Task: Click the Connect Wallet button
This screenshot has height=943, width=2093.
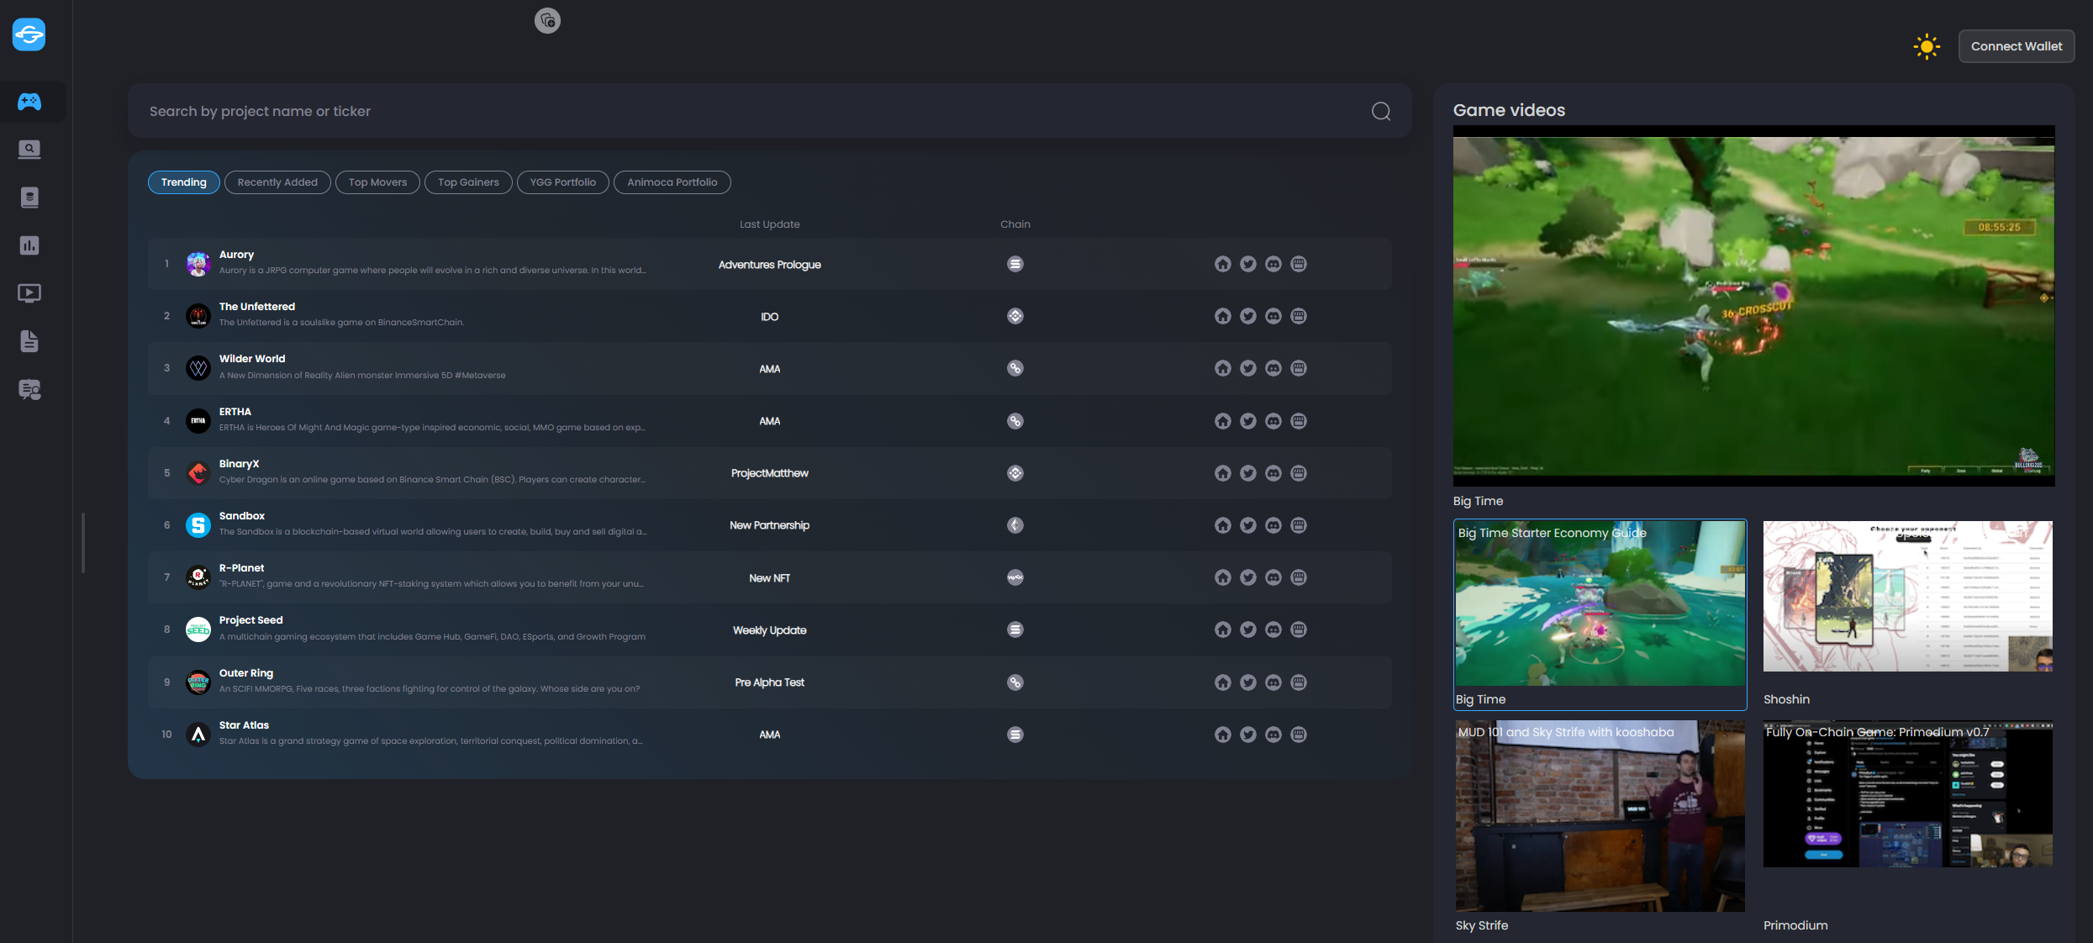Action: 2016,46
